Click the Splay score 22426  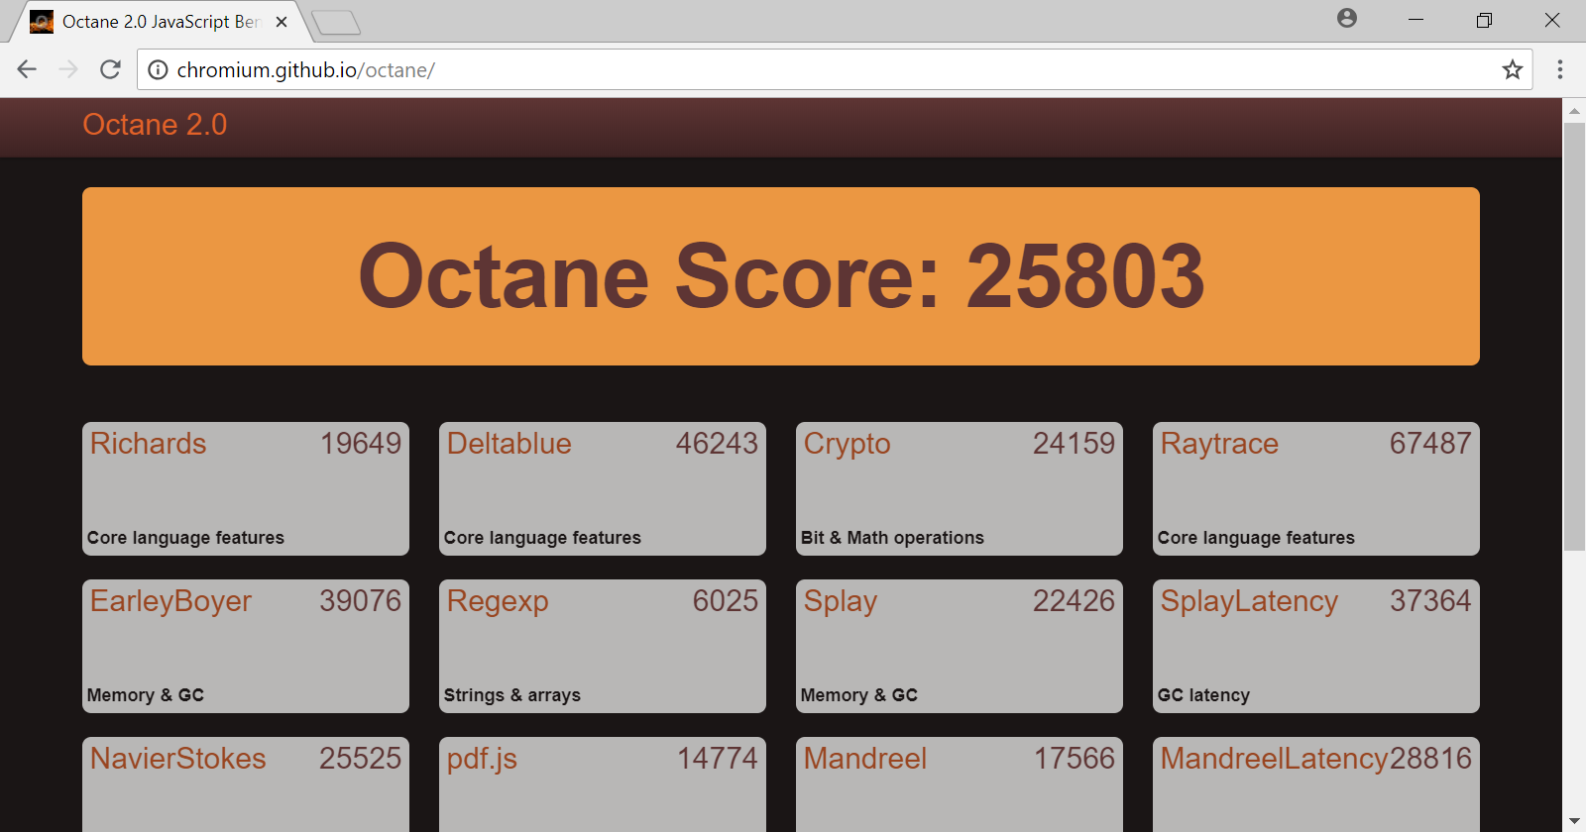[x=1075, y=601]
